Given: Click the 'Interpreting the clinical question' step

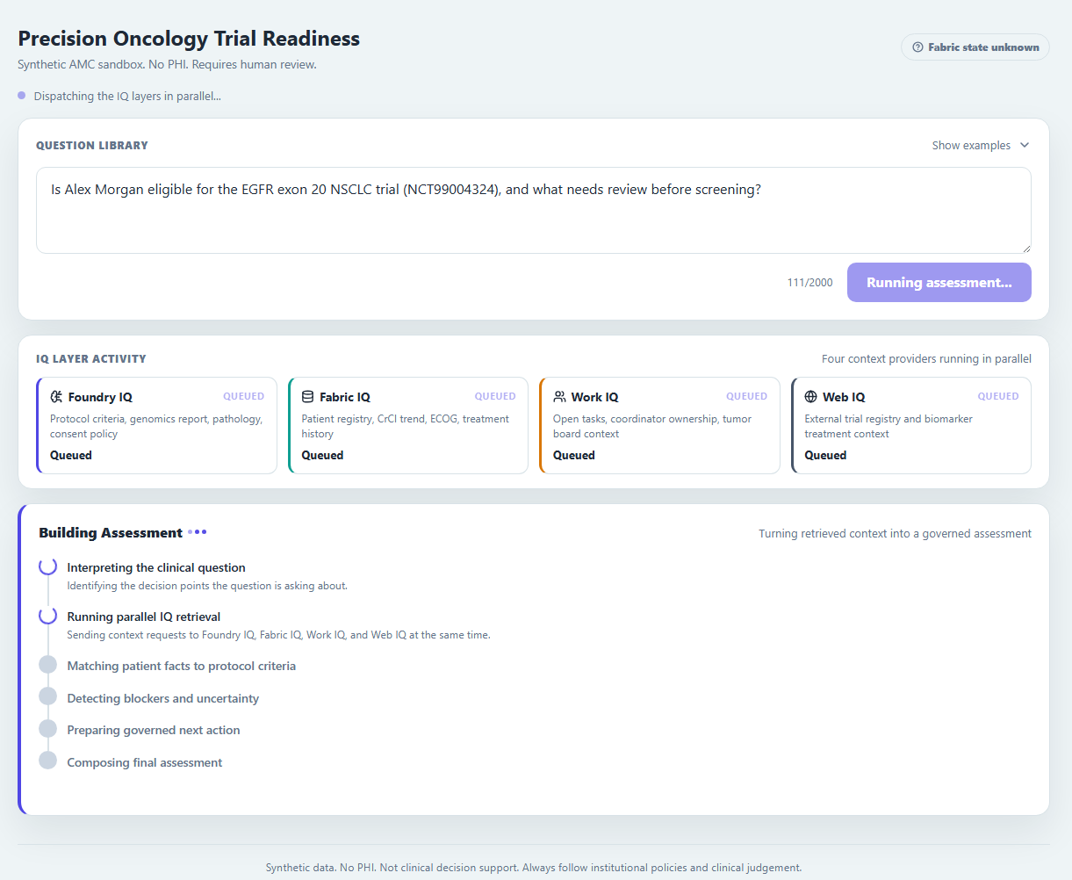Looking at the screenshot, I should coord(156,567).
